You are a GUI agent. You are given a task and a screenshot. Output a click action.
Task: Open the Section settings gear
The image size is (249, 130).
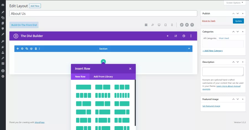[22, 49]
